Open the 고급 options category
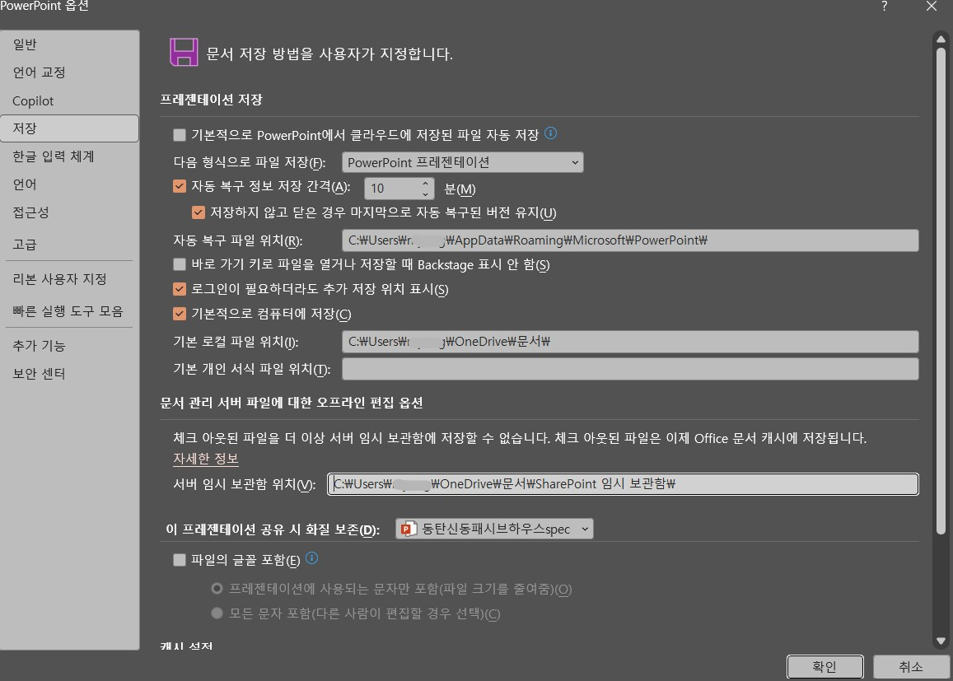The width and height of the screenshot is (953, 681). click(x=69, y=245)
